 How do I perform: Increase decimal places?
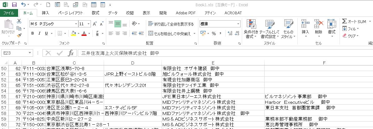pyautogui.click(x=230, y=33)
